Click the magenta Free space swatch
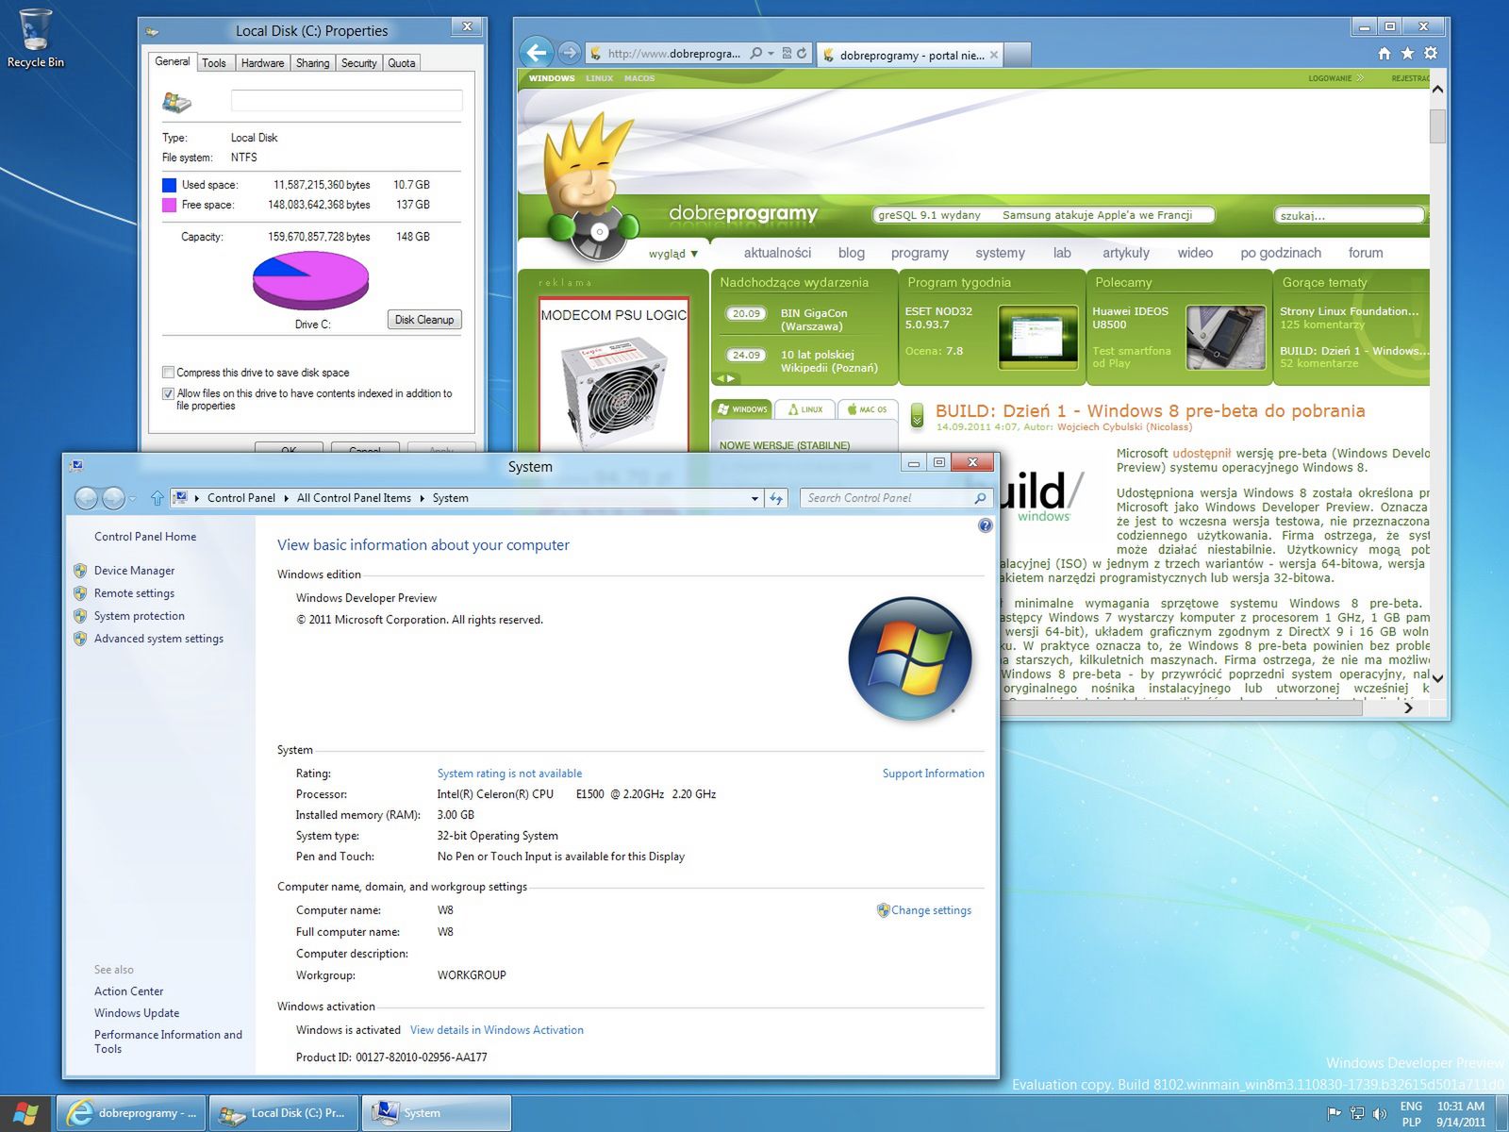The image size is (1509, 1132). point(169,205)
